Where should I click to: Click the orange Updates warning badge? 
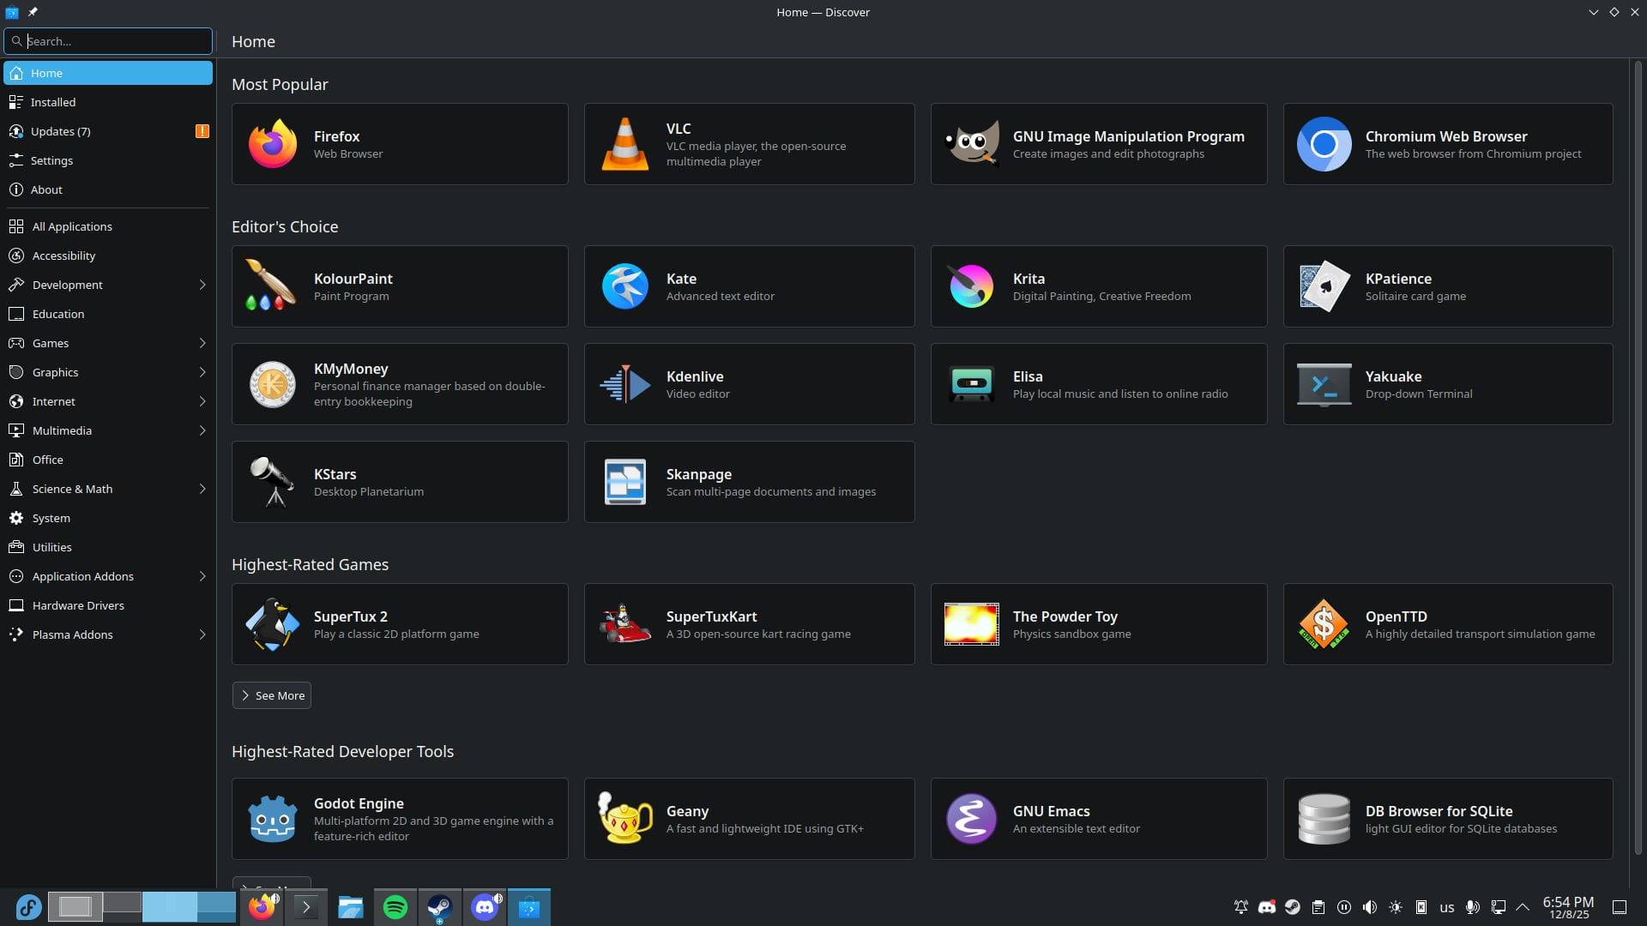point(202,131)
